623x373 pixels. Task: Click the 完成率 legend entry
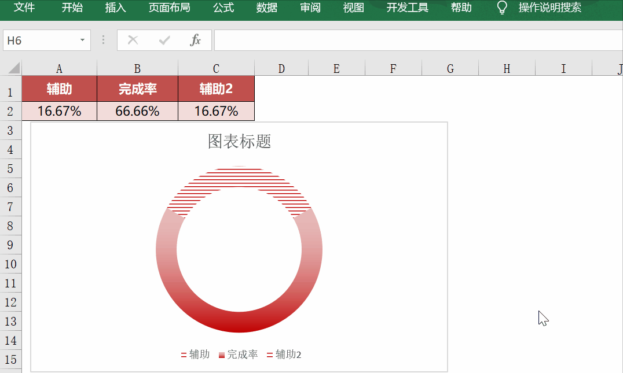238,354
